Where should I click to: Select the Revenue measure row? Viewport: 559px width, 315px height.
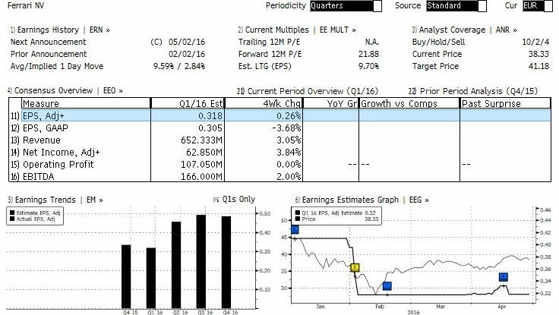point(279,140)
